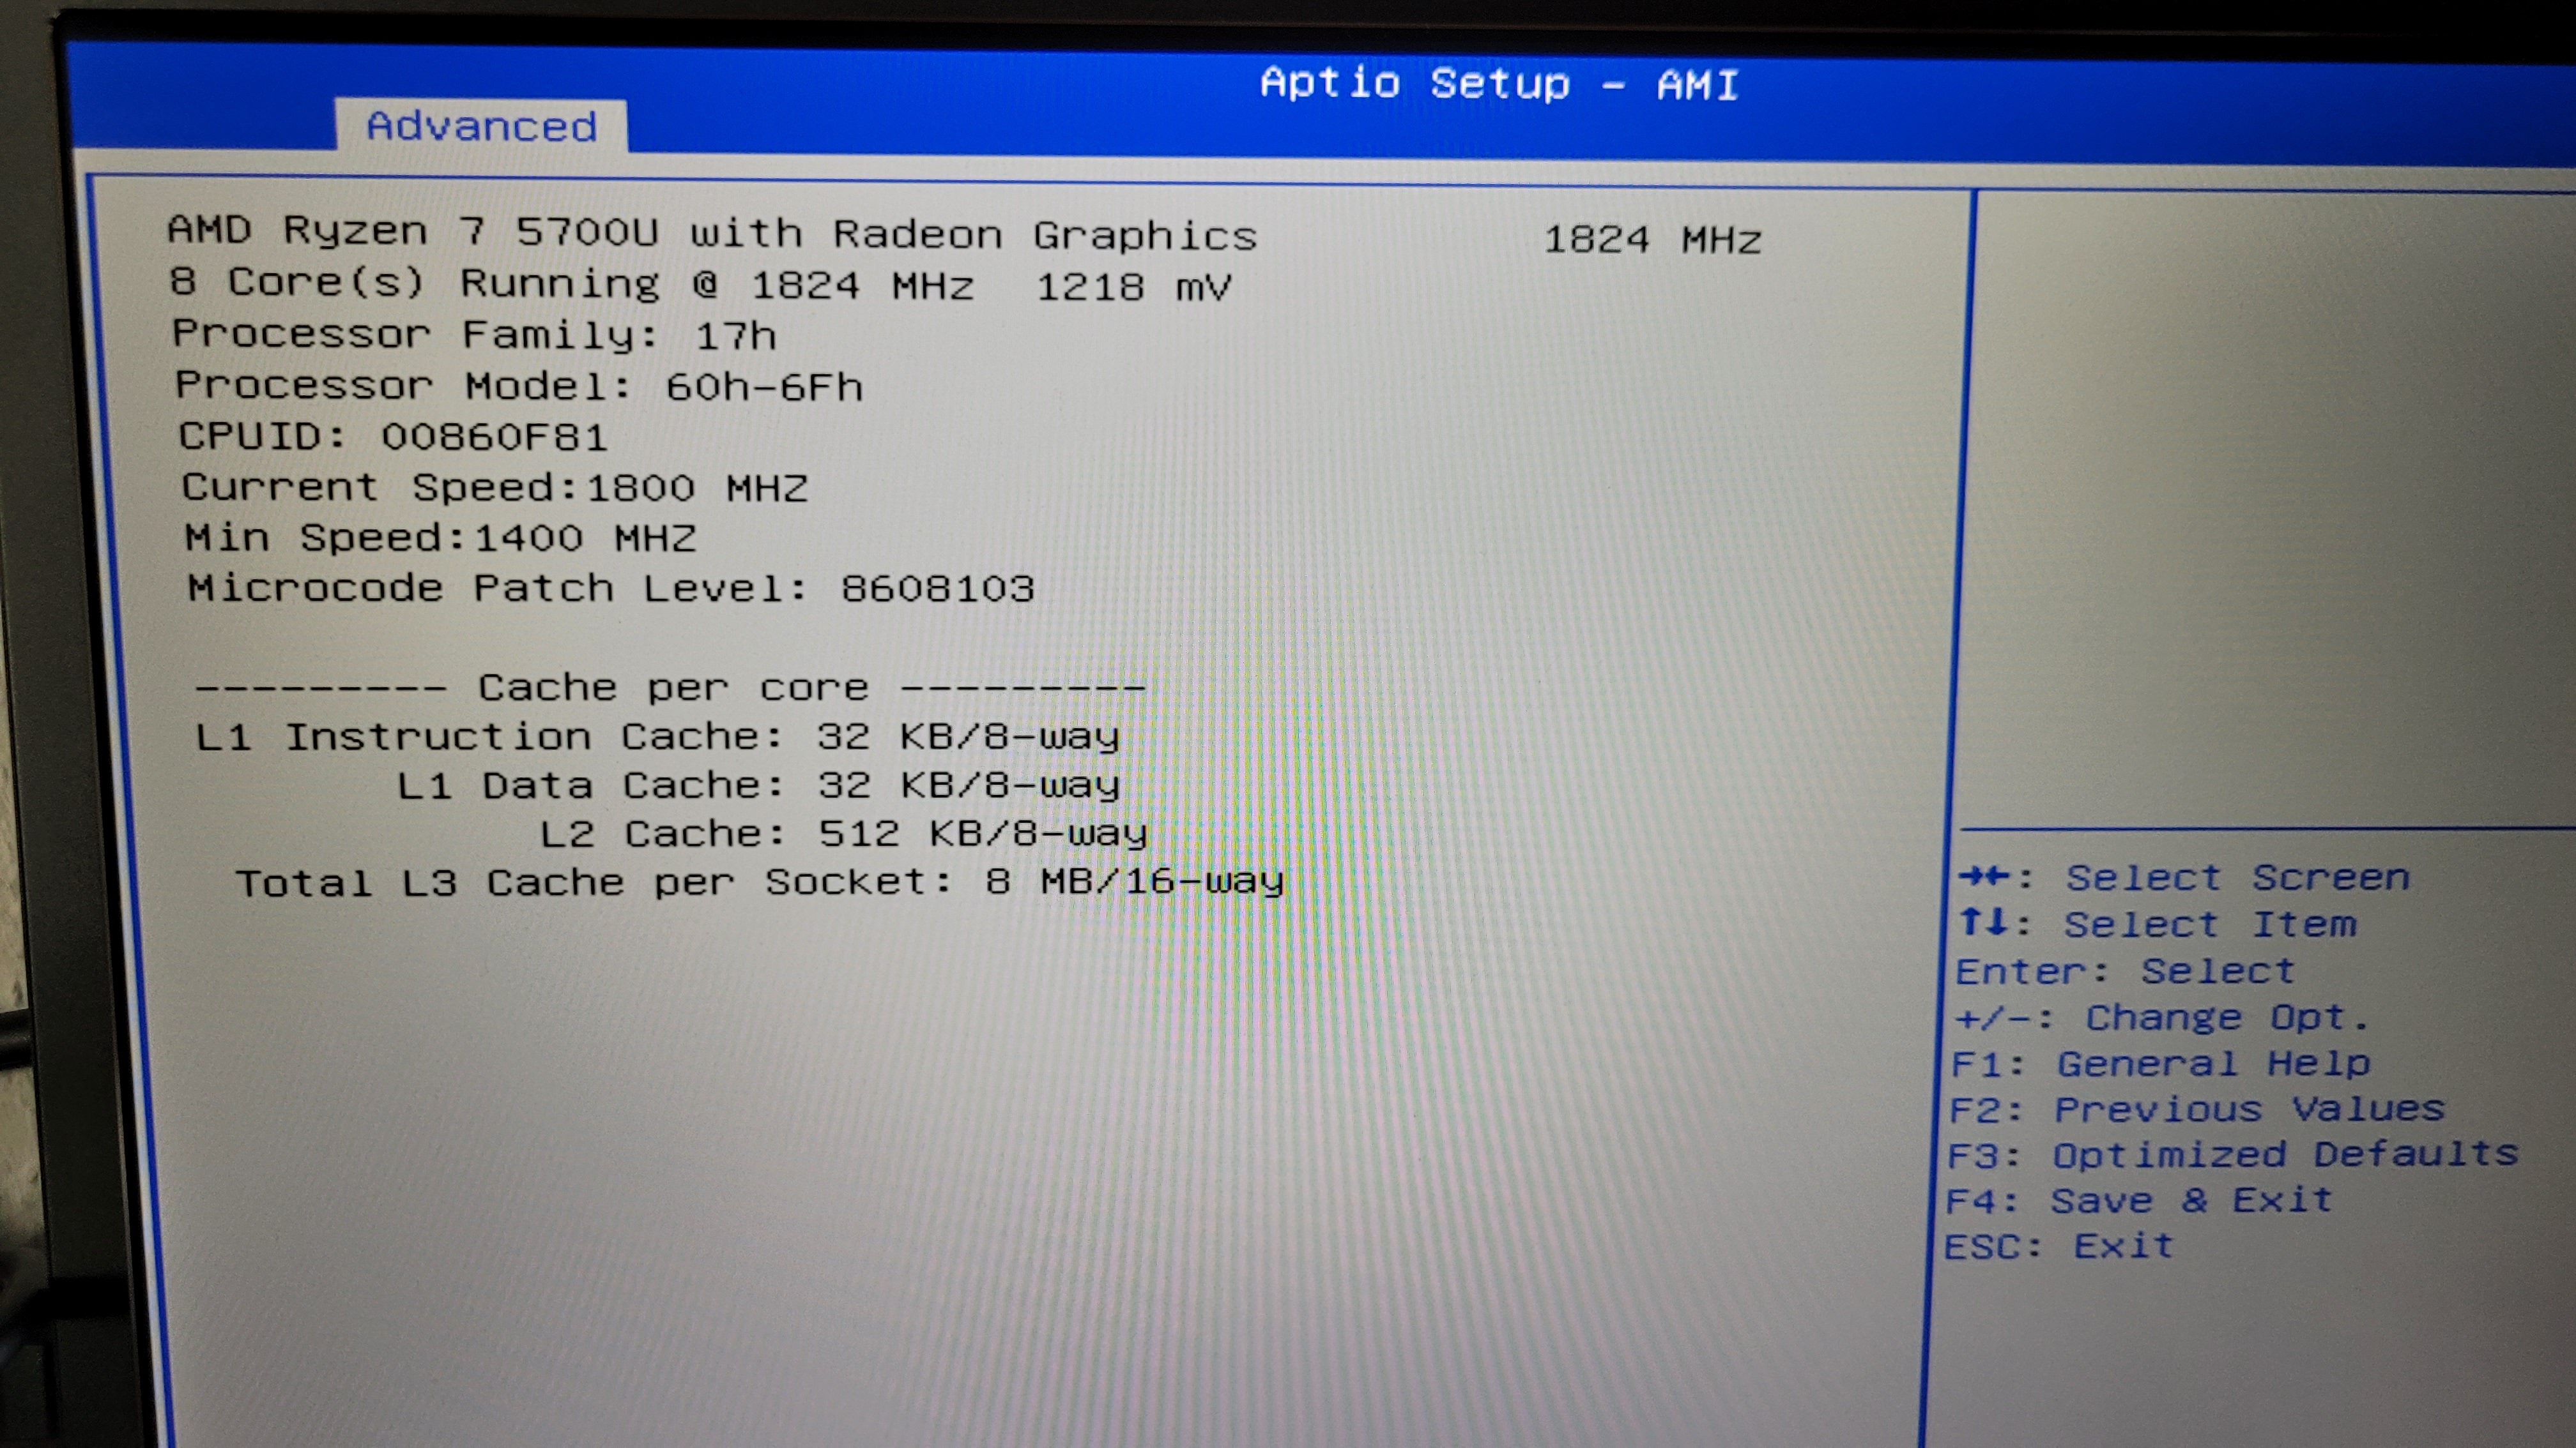The width and height of the screenshot is (2576, 1448).
Task: Click the Select Screen key hint
Action: [2184, 879]
